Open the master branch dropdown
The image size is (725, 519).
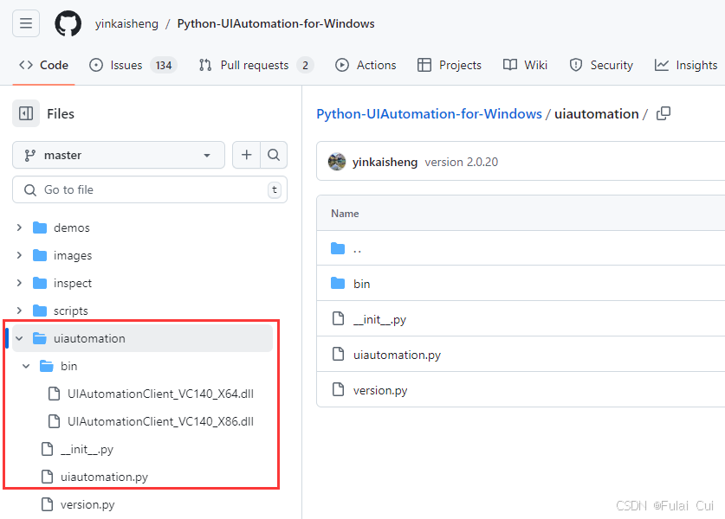coord(119,155)
